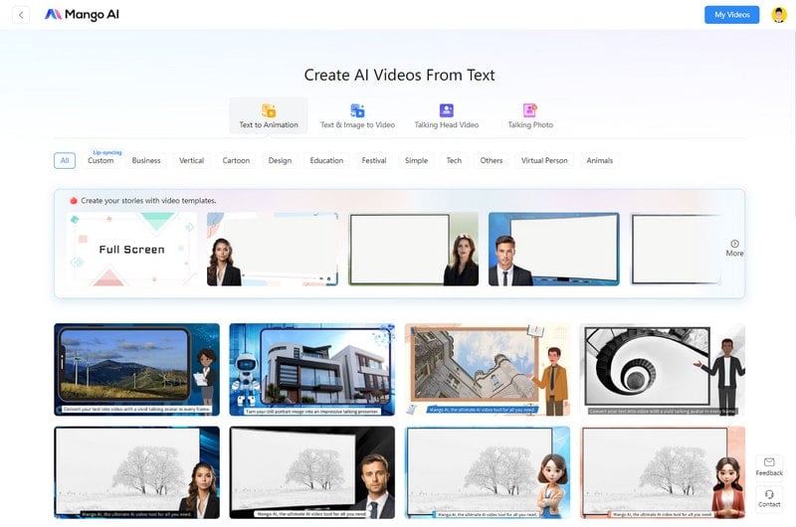
Task: Choose the Full Screen template
Action: (x=131, y=249)
